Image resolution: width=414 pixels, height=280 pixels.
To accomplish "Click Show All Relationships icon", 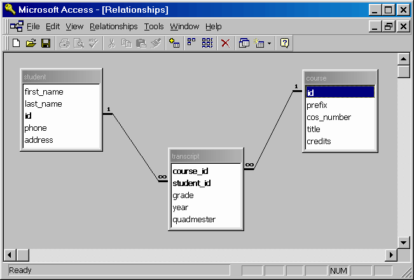I will coord(207,43).
